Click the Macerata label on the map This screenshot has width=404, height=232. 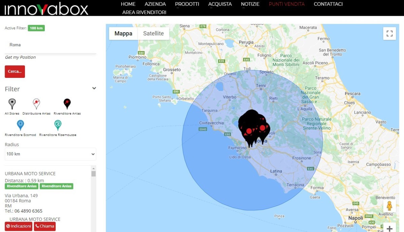coord(308,28)
